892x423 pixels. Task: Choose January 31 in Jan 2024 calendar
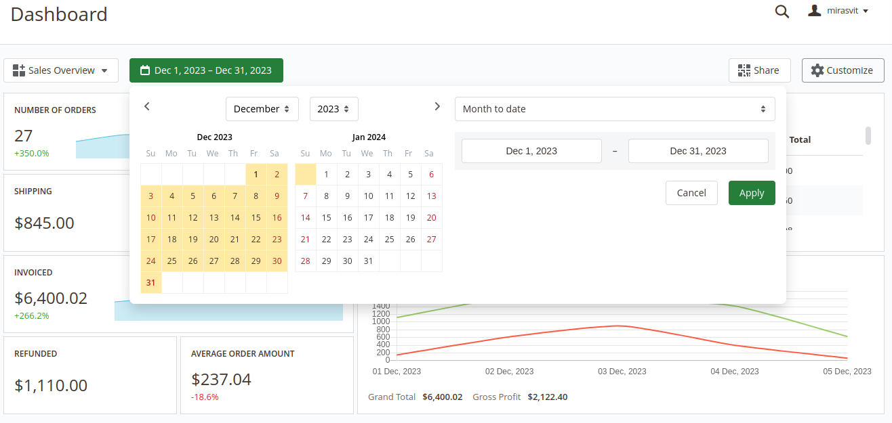(368, 261)
